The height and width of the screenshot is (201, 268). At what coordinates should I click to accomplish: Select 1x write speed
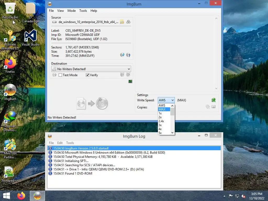point(164,113)
